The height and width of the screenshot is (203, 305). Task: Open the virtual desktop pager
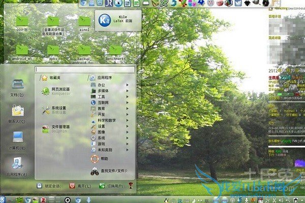point(55,199)
